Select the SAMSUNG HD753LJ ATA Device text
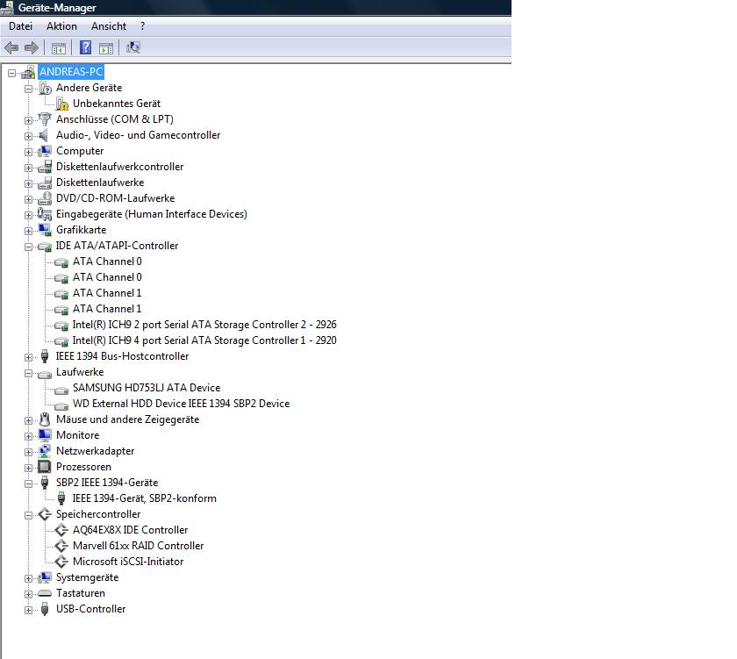737x659 pixels. click(147, 388)
